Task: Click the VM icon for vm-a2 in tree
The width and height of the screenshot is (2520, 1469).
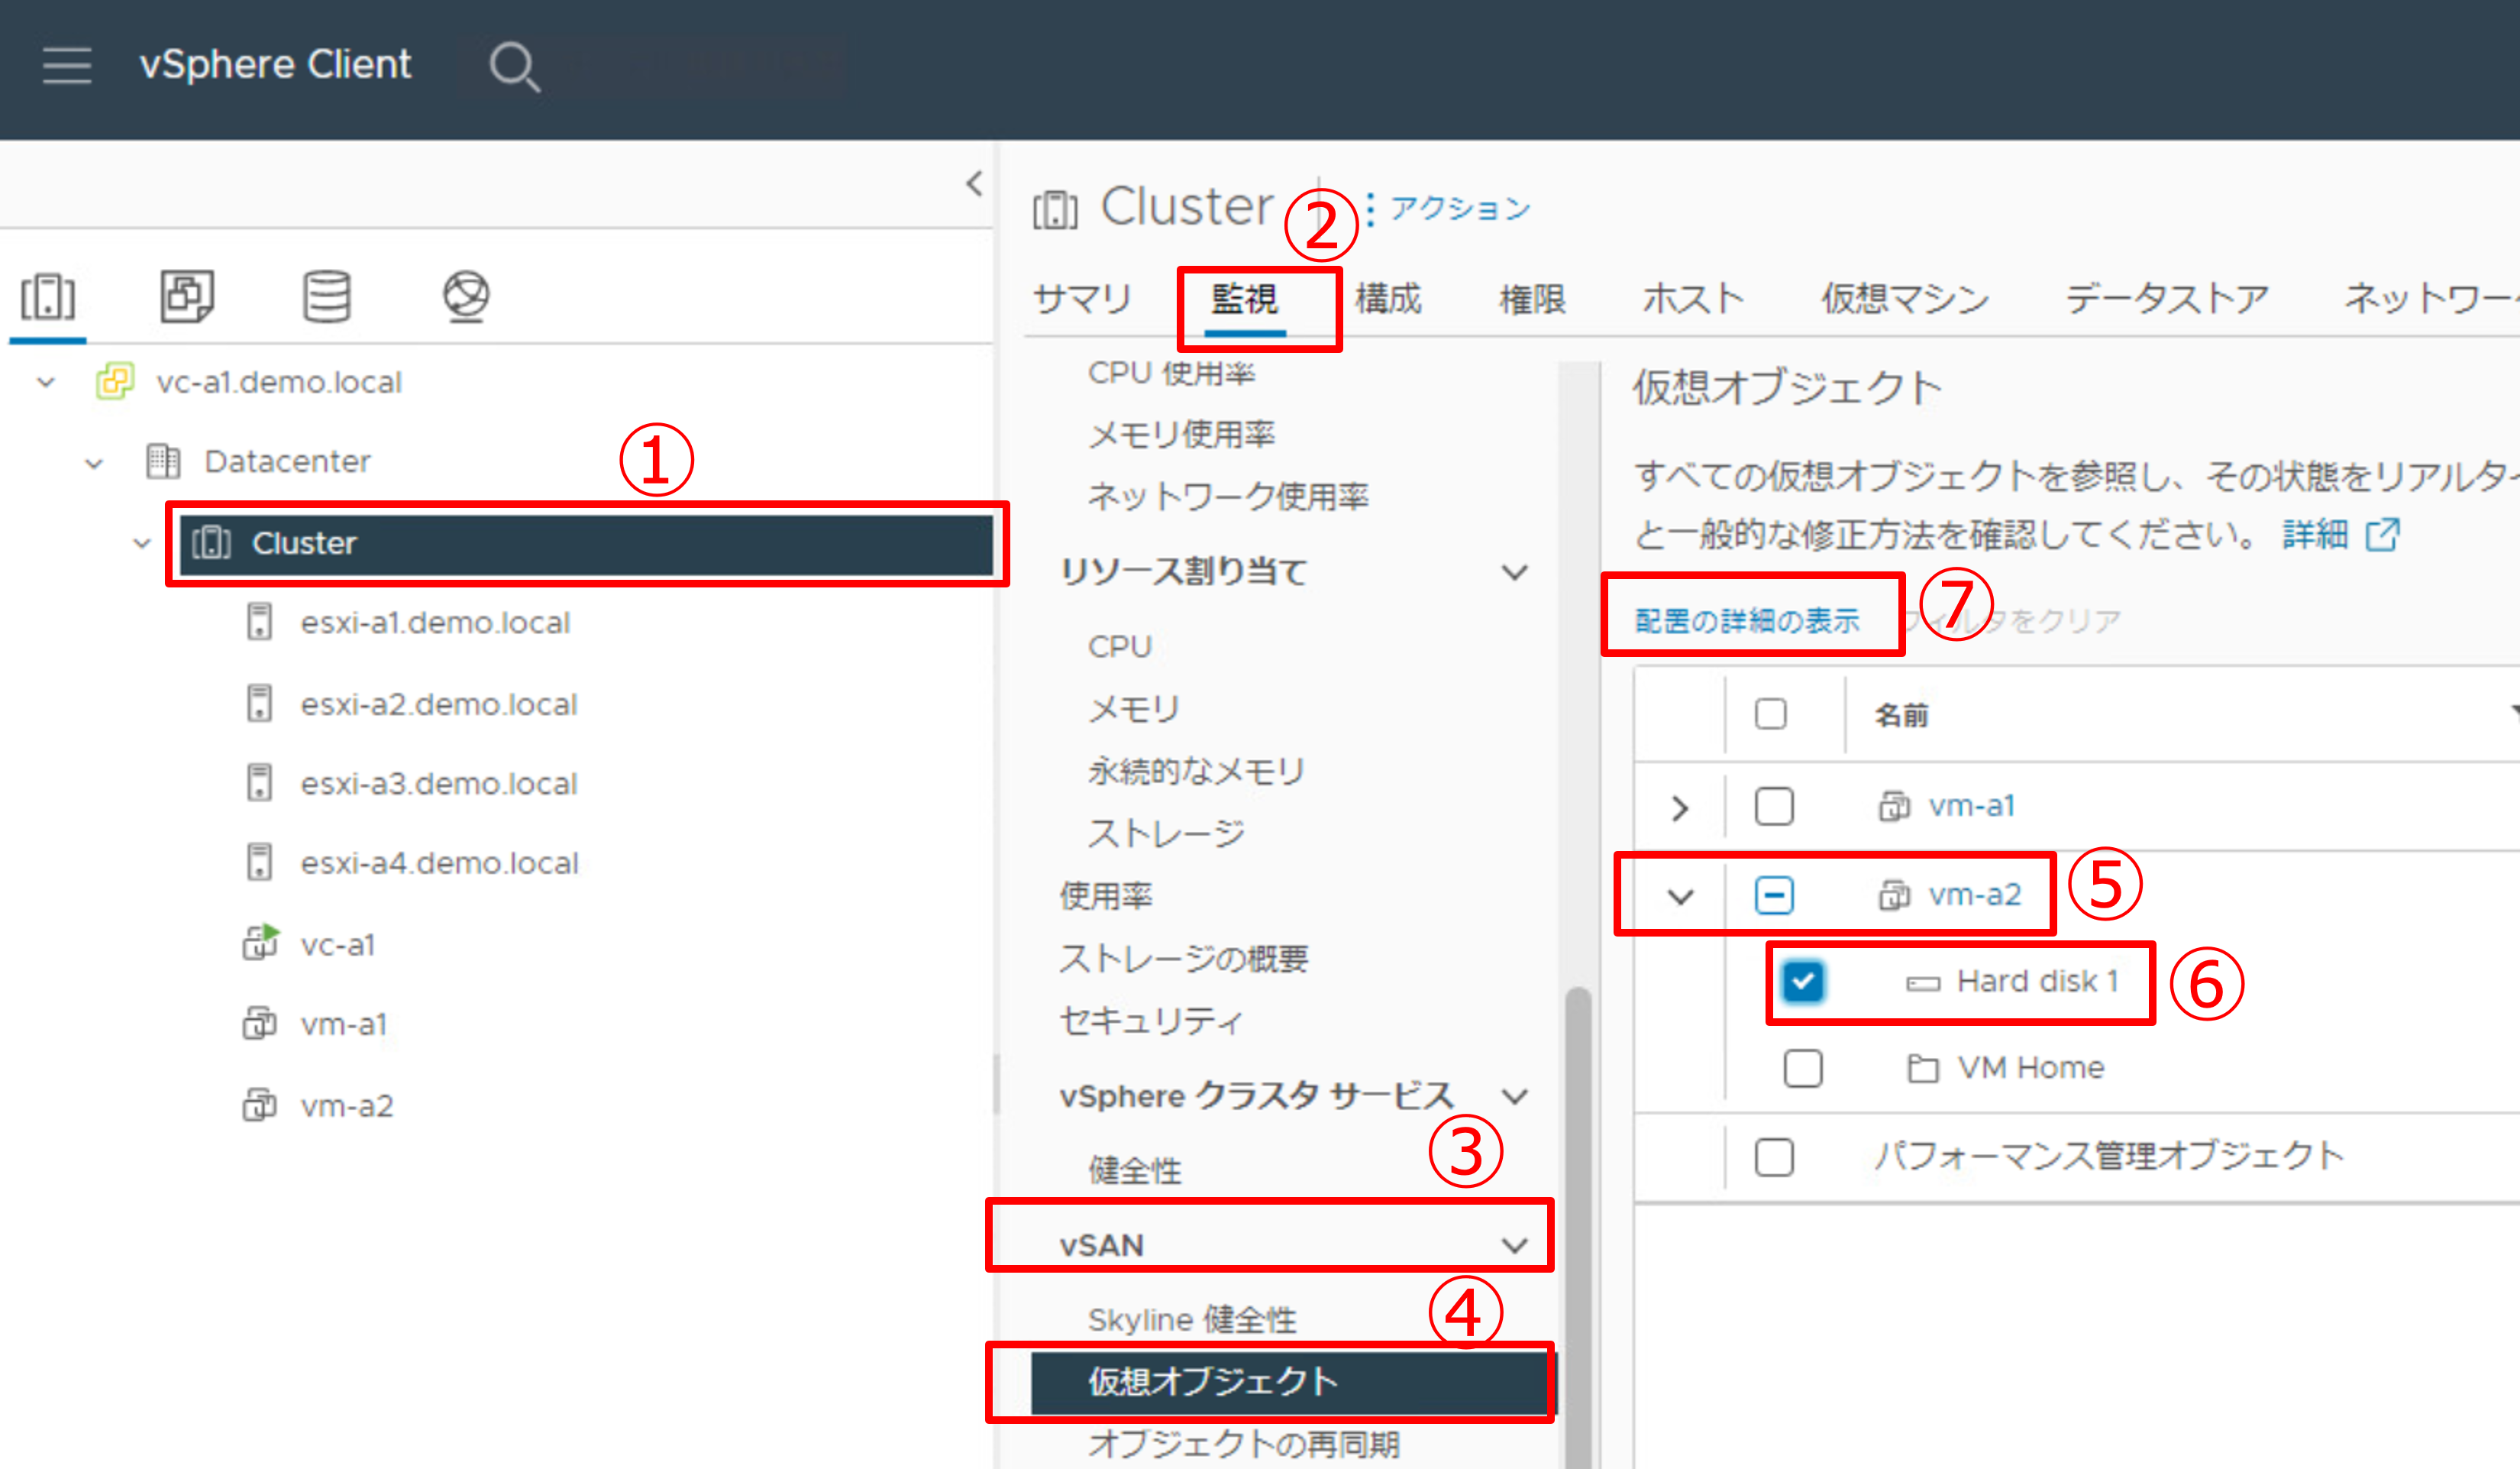Action: click(x=260, y=1105)
